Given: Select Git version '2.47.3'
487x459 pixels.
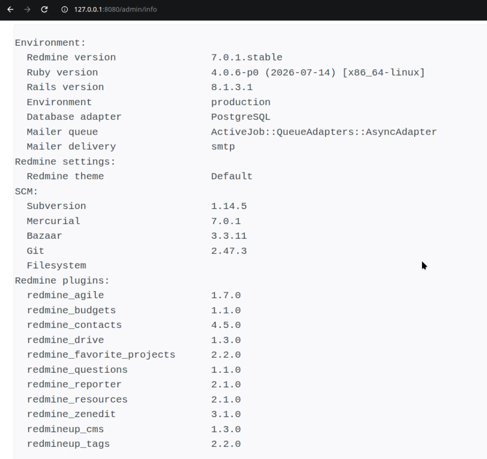Looking at the screenshot, I should click(x=229, y=251).
